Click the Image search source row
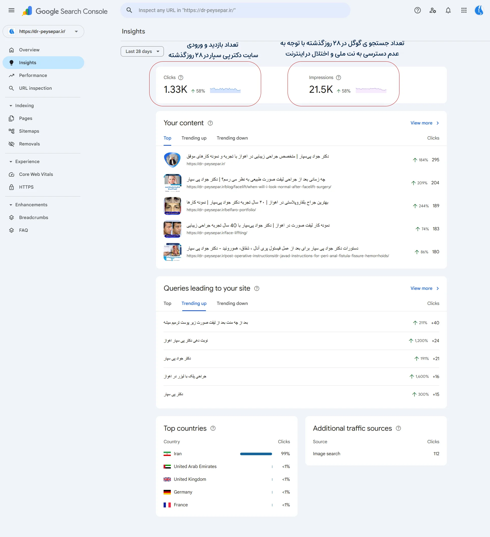 coord(376,454)
